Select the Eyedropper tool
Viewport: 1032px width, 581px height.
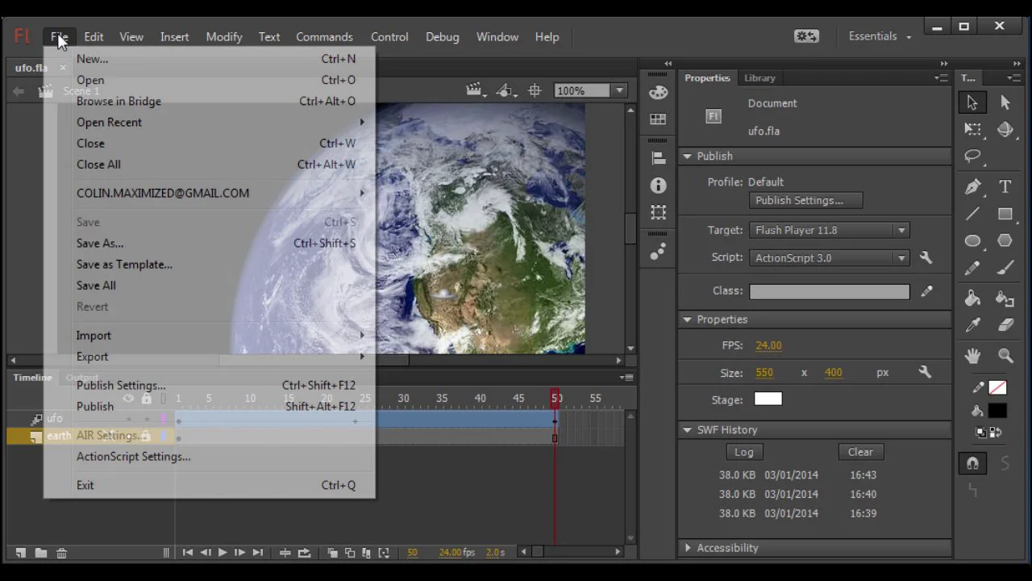click(x=972, y=325)
